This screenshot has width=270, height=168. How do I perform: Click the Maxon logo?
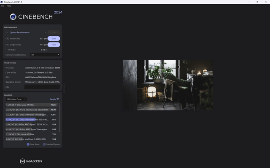pyautogui.click(x=31, y=161)
